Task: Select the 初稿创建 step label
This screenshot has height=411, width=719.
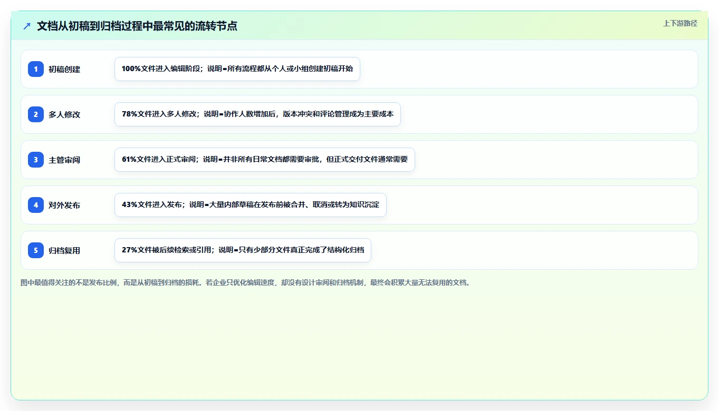Action: (x=64, y=69)
